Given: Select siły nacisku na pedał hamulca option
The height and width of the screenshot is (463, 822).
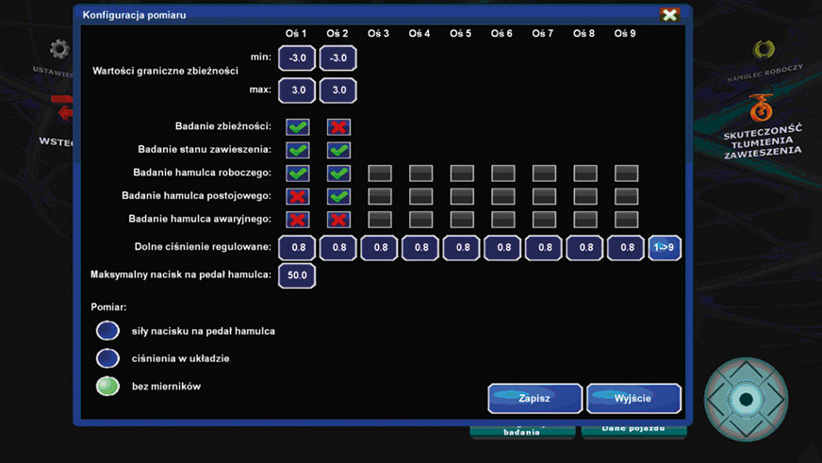Looking at the screenshot, I should 107,331.
